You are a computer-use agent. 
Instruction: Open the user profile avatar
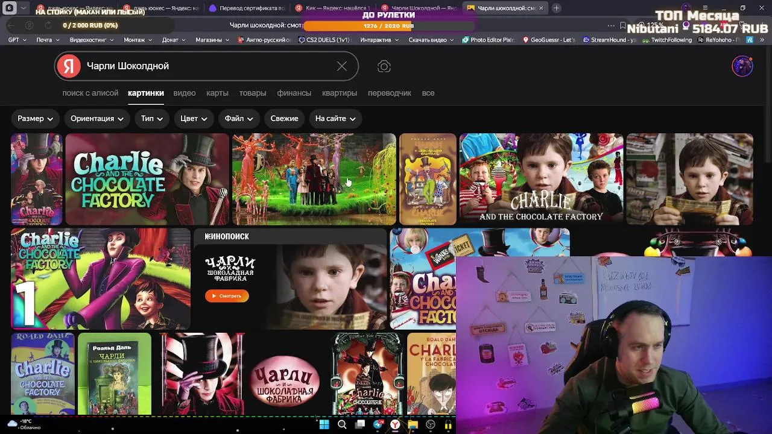click(742, 66)
